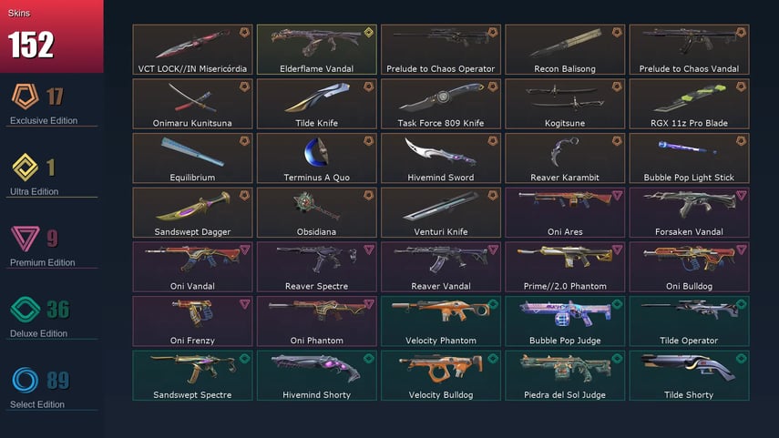Click the Deluxe Edition green icon
779x438 pixels.
pyautogui.click(x=25, y=310)
